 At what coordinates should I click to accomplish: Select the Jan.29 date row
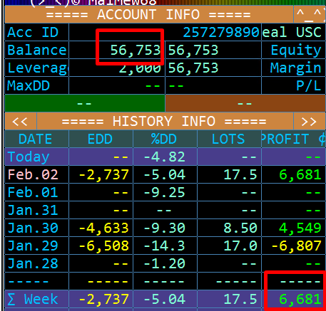[x=33, y=246]
